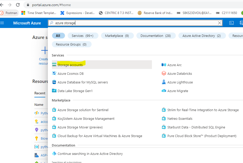Select the Storage accounts service icon
The image size is (243, 163).
(54, 65)
